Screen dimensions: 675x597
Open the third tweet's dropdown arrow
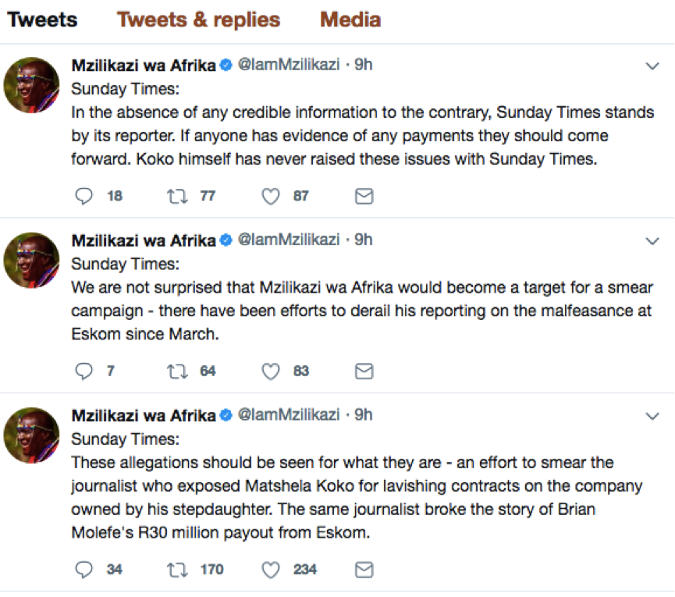[652, 417]
